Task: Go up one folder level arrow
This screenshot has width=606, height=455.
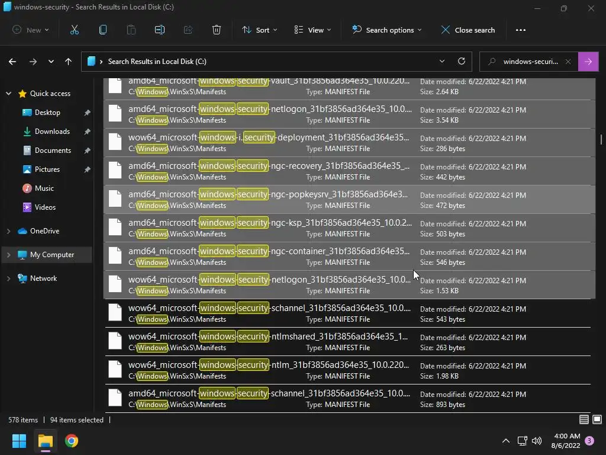Action: pos(69,62)
